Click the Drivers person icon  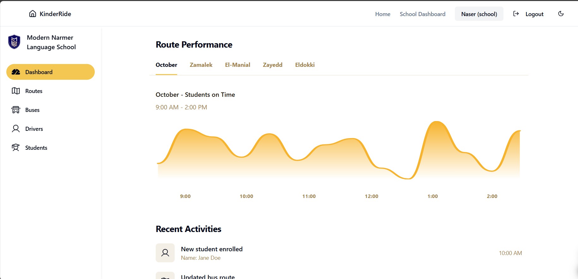click(x=16, y=129)
